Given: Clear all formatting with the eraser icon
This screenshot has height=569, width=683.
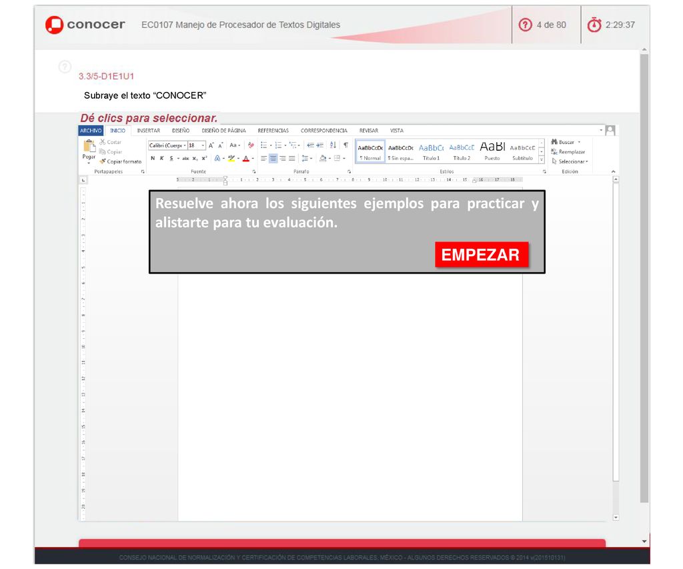Looking at the screenshot, I should click(x=251, y=145).
